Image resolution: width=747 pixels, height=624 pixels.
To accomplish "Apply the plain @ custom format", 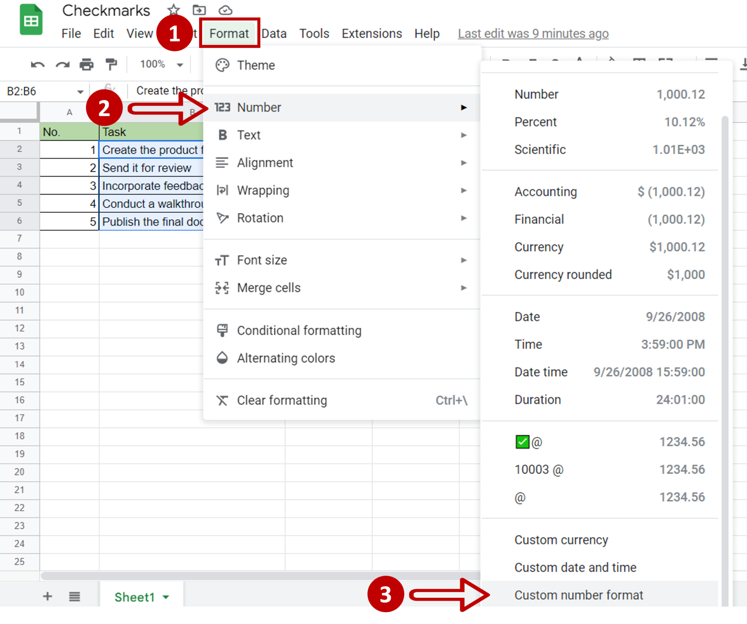I will [x=600, y=497].
